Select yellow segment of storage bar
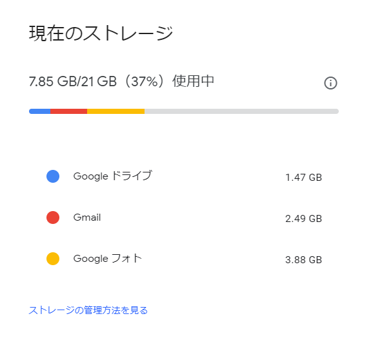382x343 pixels. (x=116, y=111)
